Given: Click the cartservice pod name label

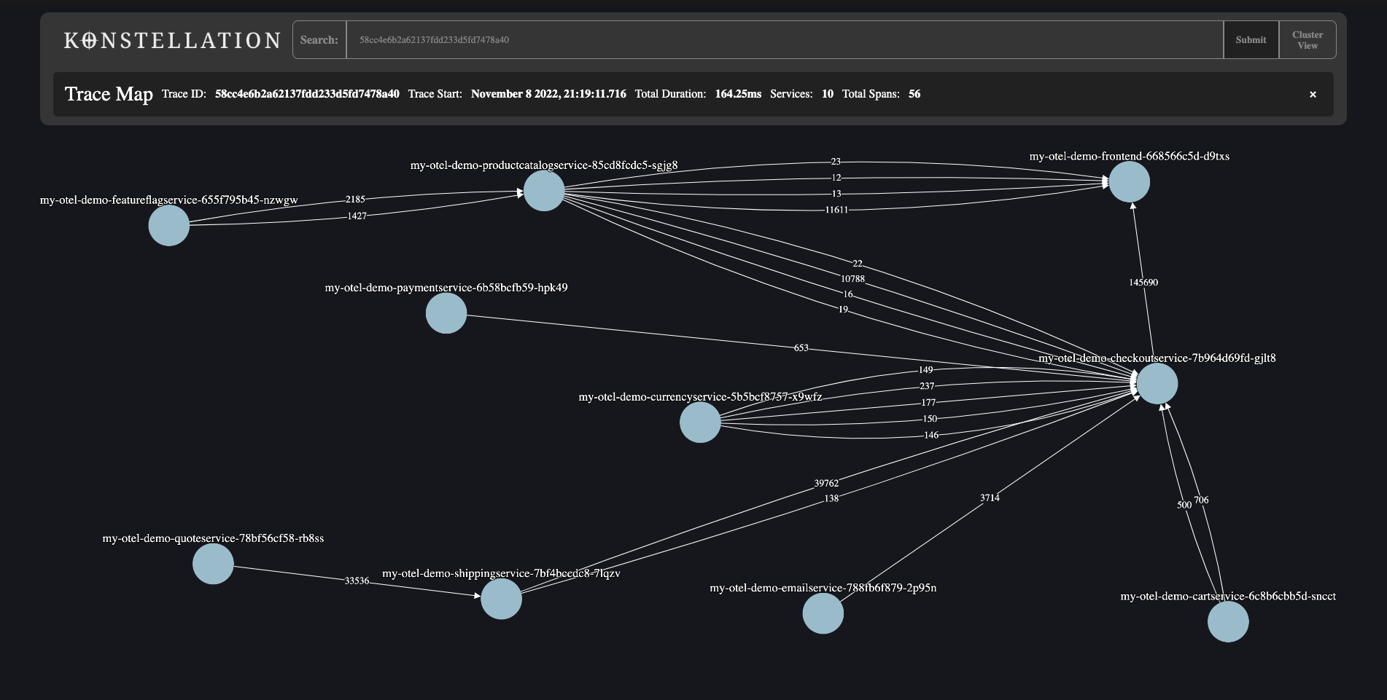Looking at the screenshot, I should pos(1228,597).
